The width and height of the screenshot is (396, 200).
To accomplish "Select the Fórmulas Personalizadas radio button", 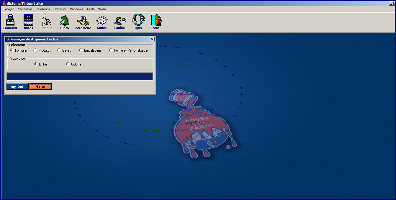I will 111,50.
